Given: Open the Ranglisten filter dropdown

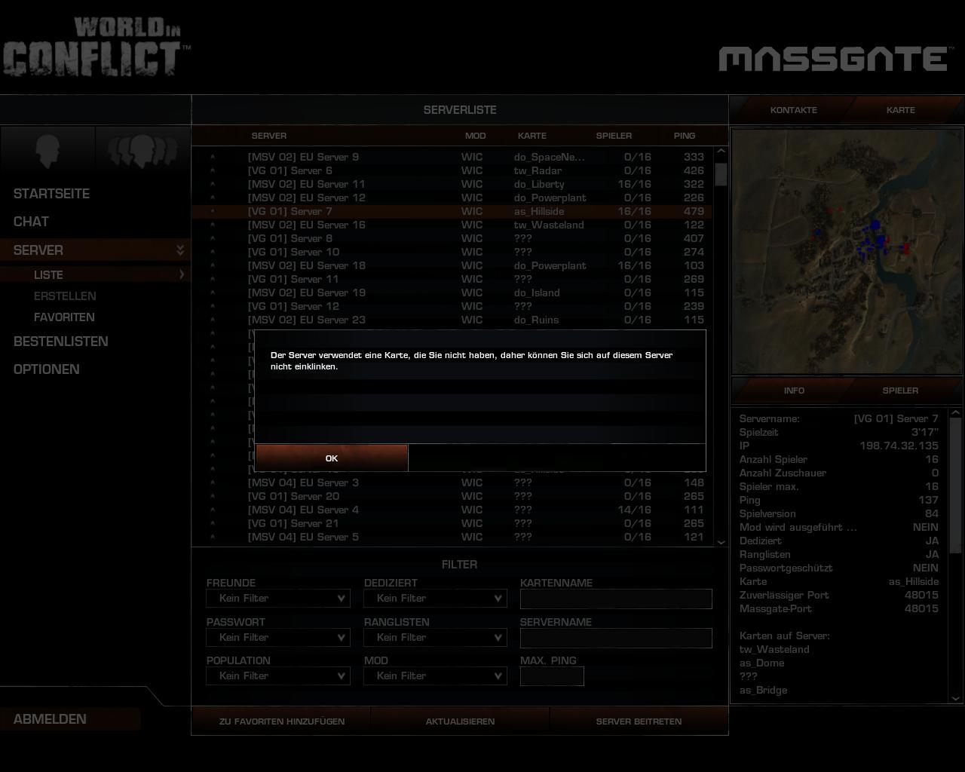Looking at the screenshot, I should [436, 637].
